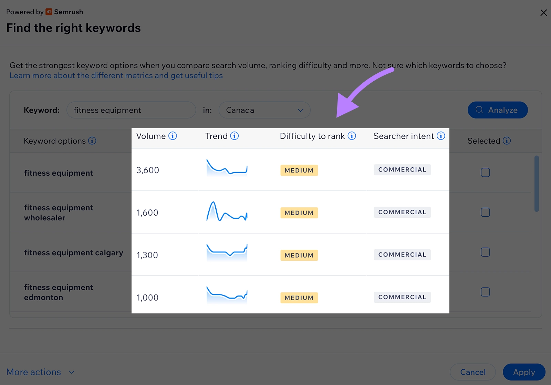Click the info icon beside Trend
Viewport: 551px width, 385px height.
[235, 136]
